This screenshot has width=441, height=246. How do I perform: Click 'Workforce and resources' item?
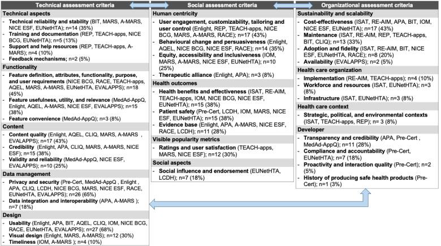coord(336,85)
